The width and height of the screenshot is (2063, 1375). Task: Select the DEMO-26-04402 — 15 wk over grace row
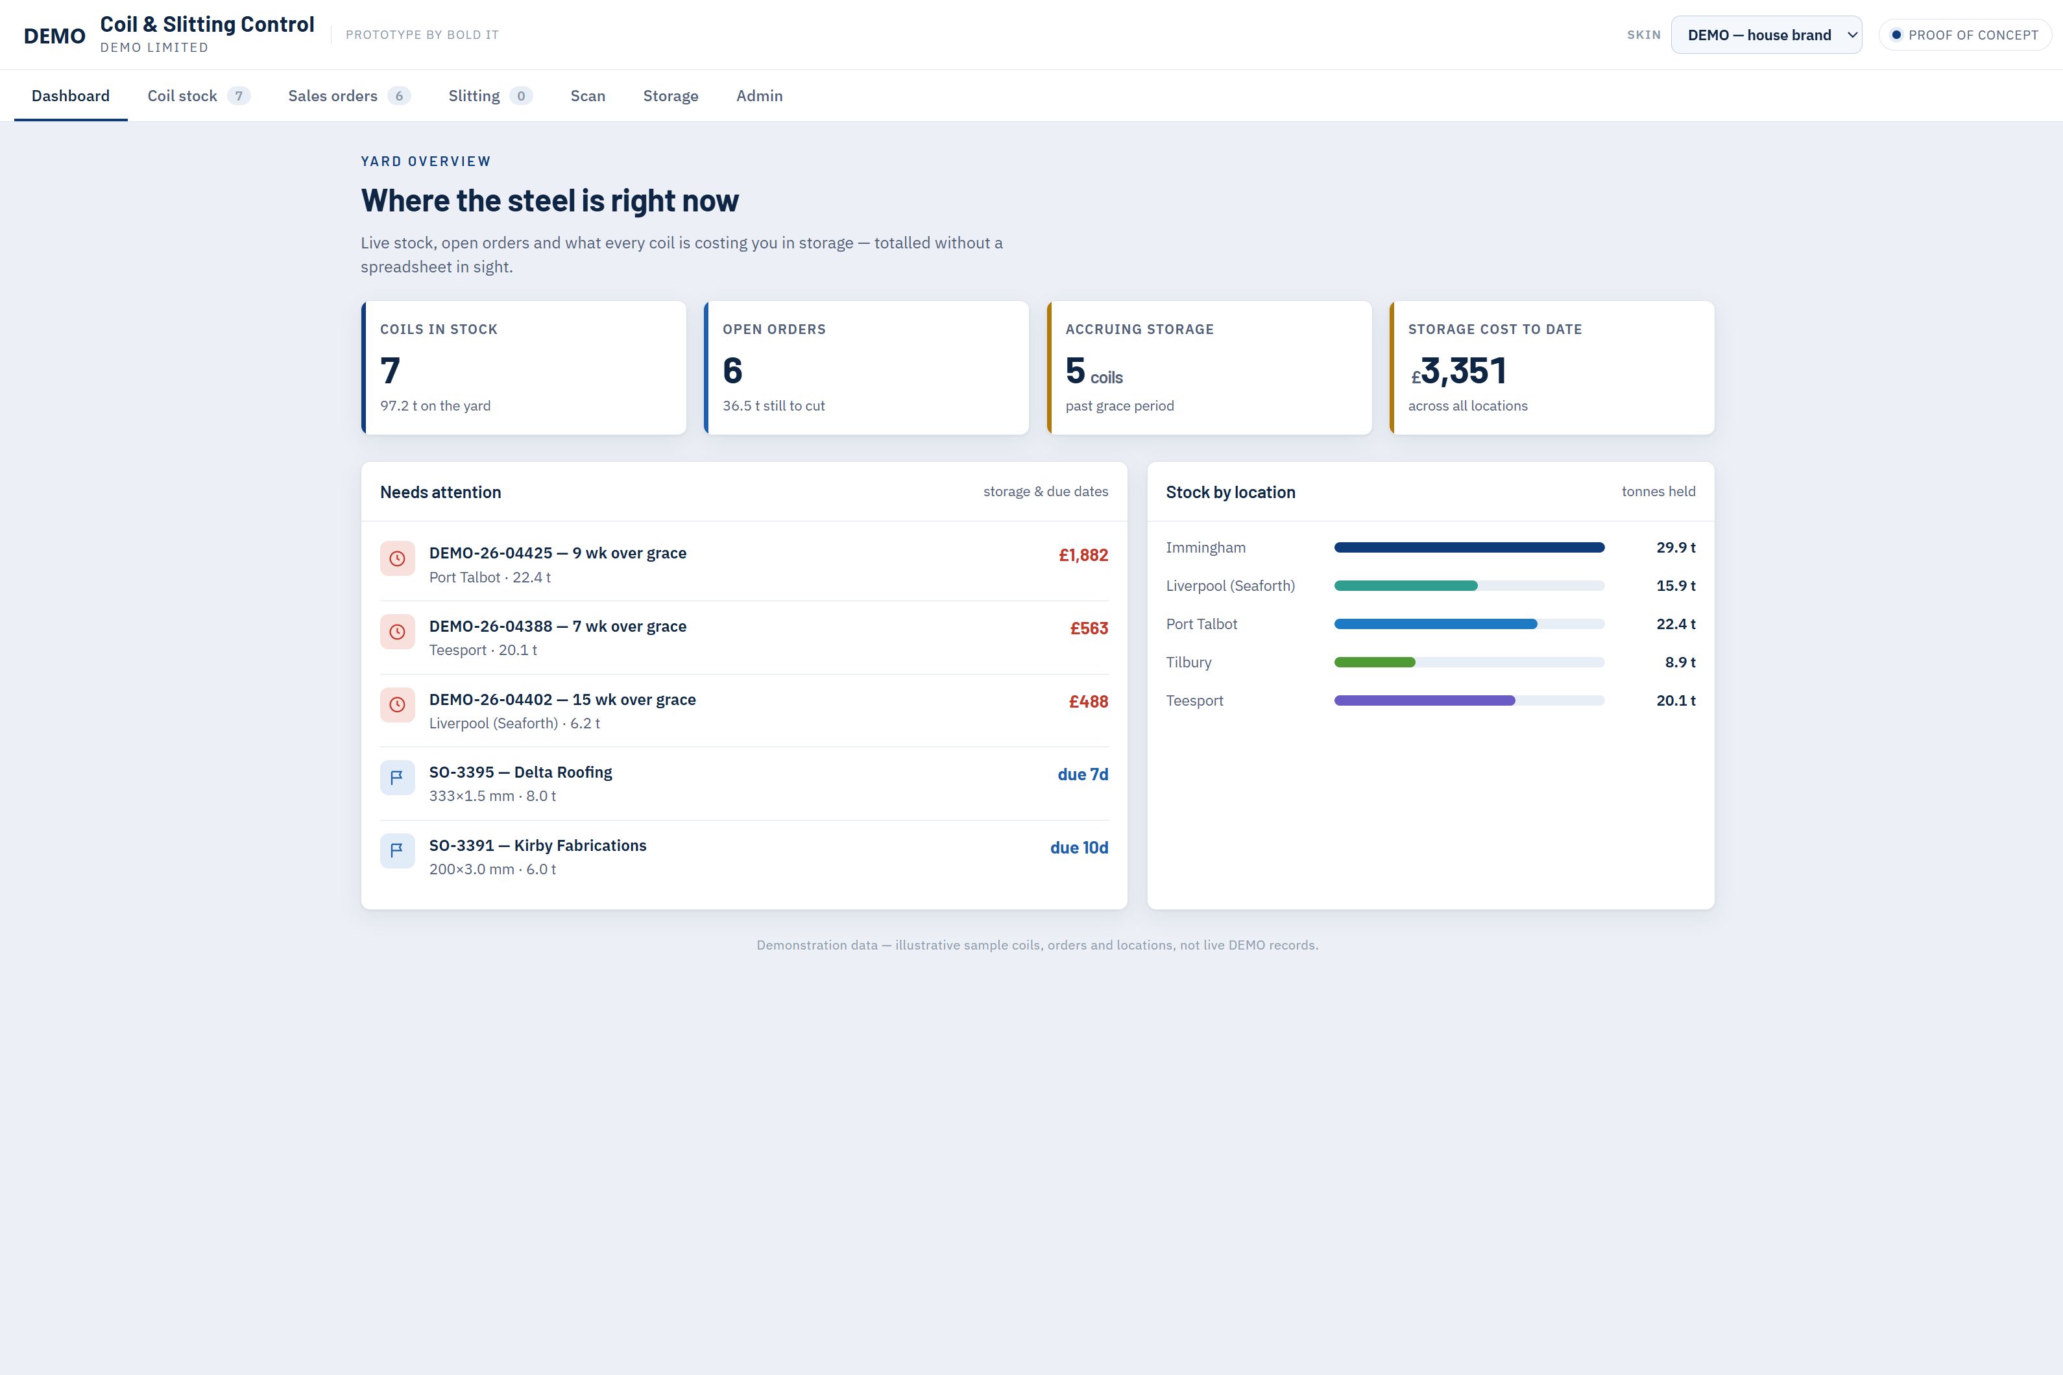click(744, 710)
